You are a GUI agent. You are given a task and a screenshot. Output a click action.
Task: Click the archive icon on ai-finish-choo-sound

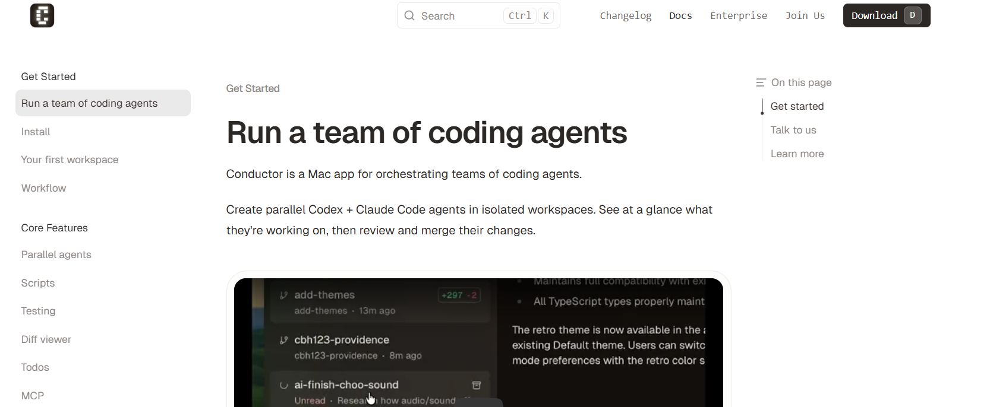click(x=477, y=385)
